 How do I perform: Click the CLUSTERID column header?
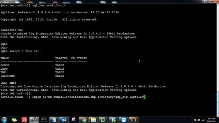[79, 58]
